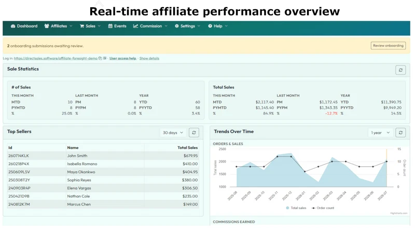The width and height of the screenshot is (415, 233).
Task: Go to the Dashboard menu item
Action: pyautogui.click(x=24, y=26)
